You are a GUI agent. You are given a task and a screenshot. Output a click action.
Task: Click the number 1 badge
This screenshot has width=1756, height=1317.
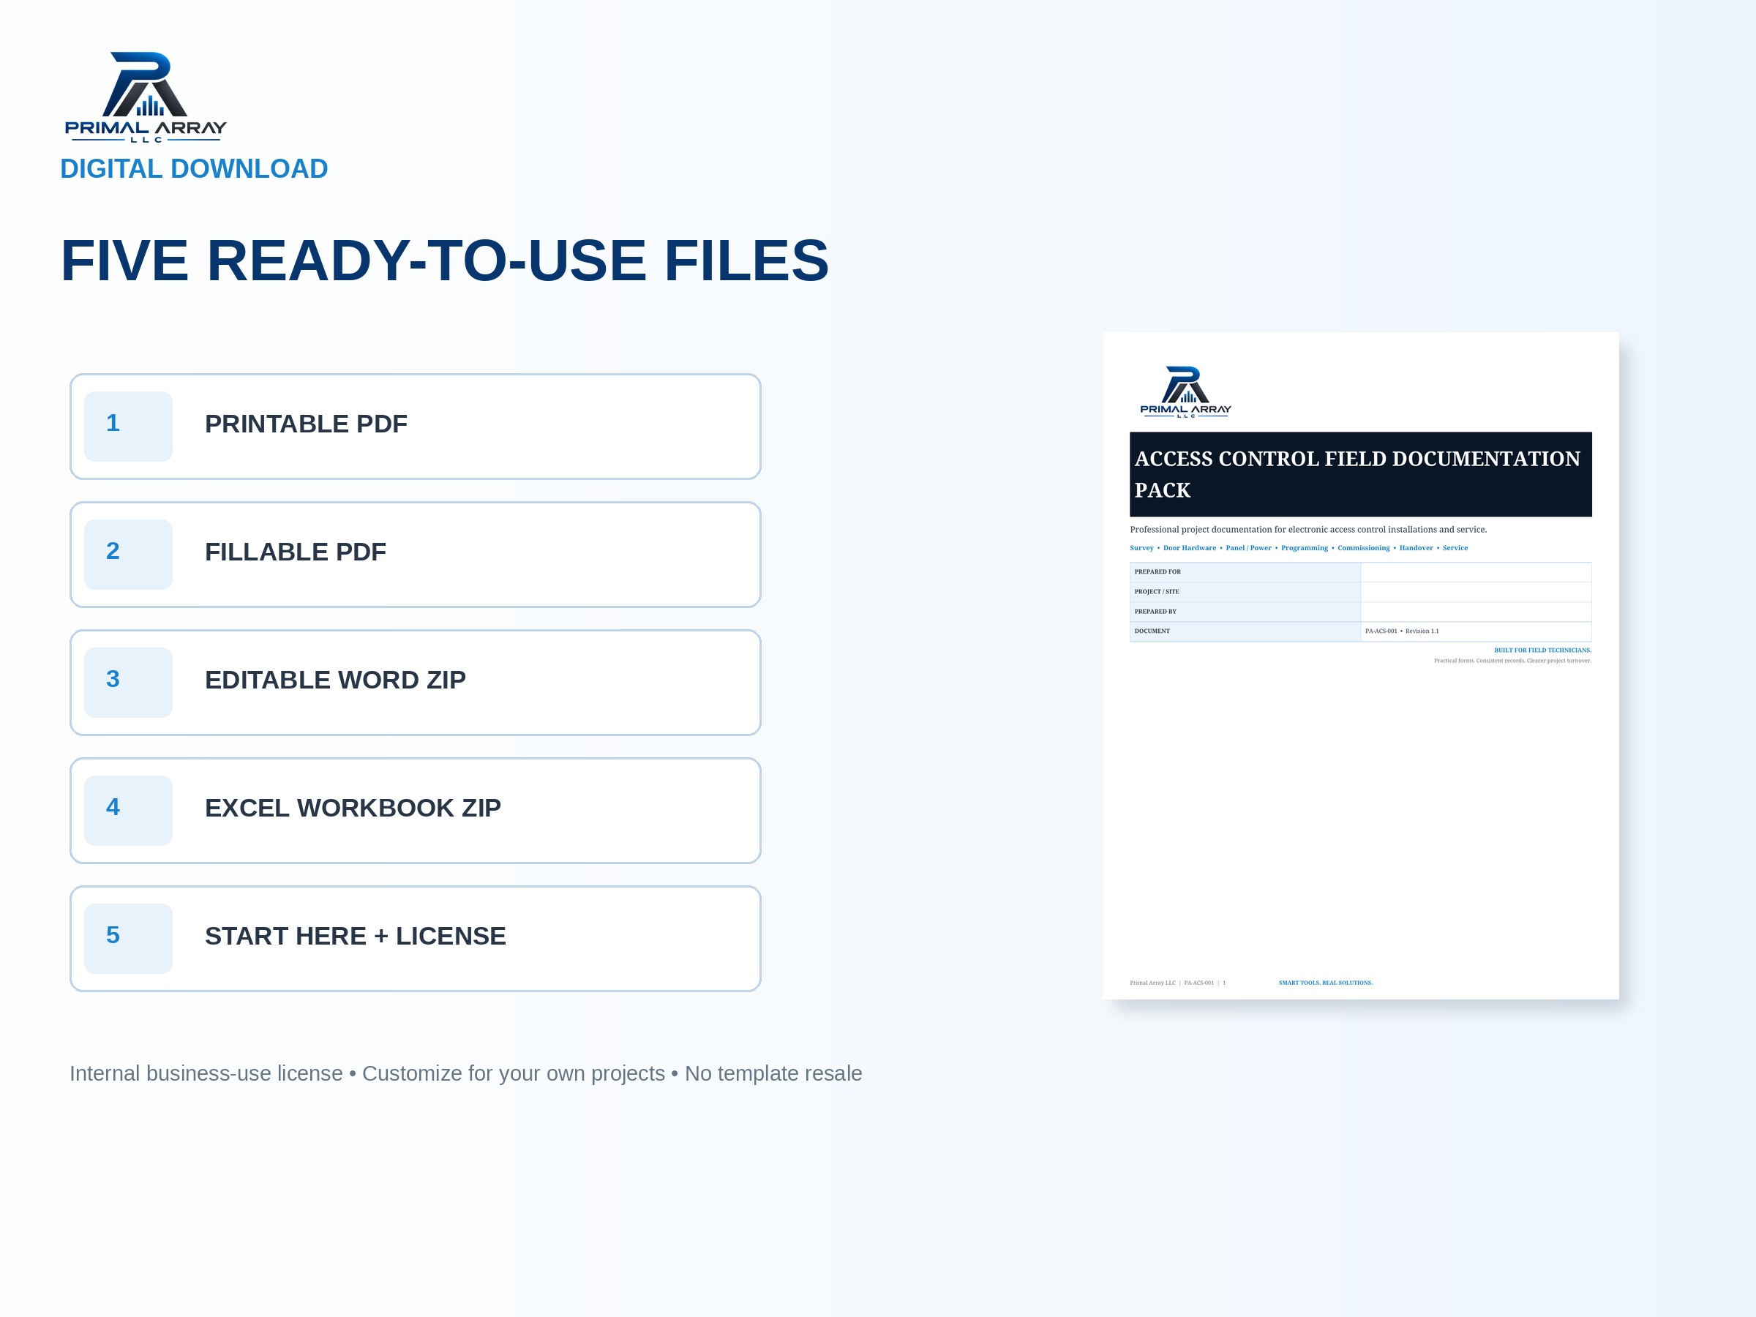[129, 427]
